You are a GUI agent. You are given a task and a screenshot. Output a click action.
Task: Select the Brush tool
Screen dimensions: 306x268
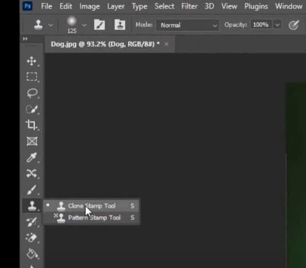pos(32,189)
